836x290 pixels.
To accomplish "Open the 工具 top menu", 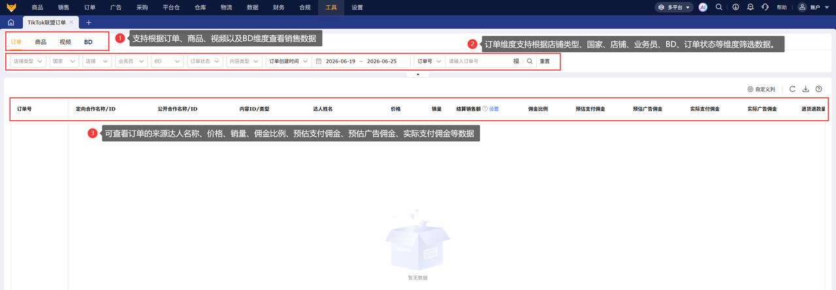I will click(x=331, y=7).
